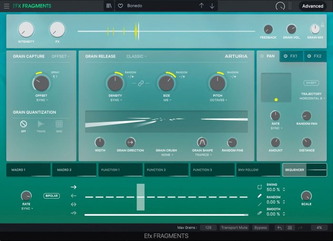Load the previous preset with the up arrow
This screenshot has height=241, width=333.
click(x=201, y=6)
